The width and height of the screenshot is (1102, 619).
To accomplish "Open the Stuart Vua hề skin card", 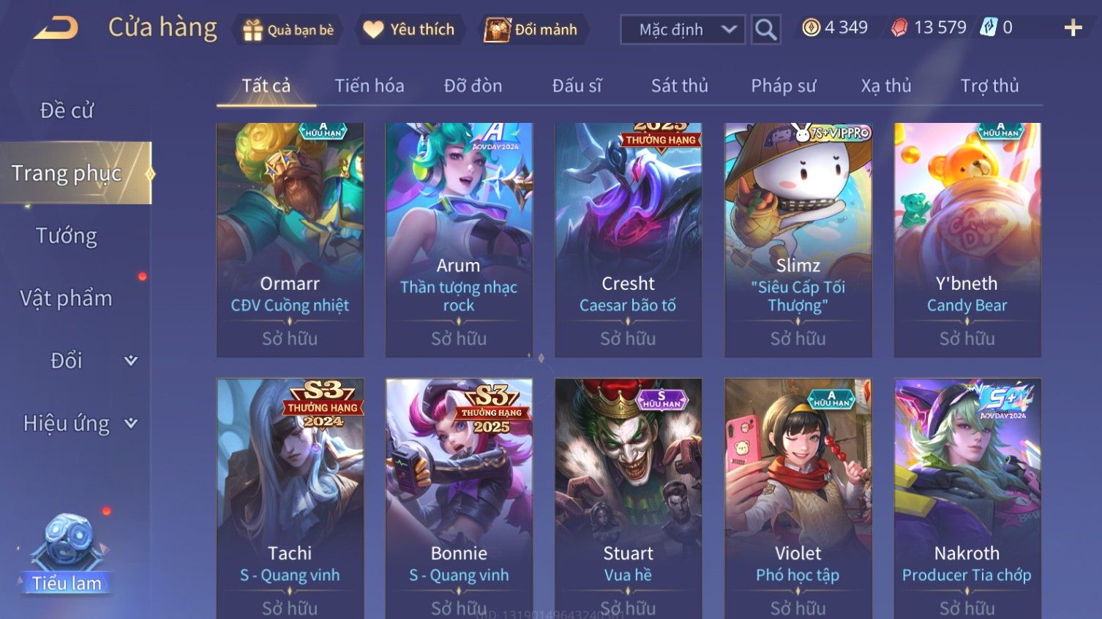I will (628, 498).
